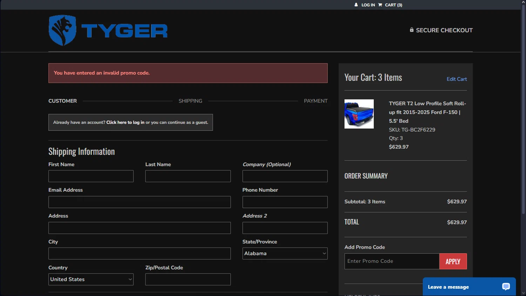Click SKU: TG-BC2F6229 text

click(x=412, y=129)
